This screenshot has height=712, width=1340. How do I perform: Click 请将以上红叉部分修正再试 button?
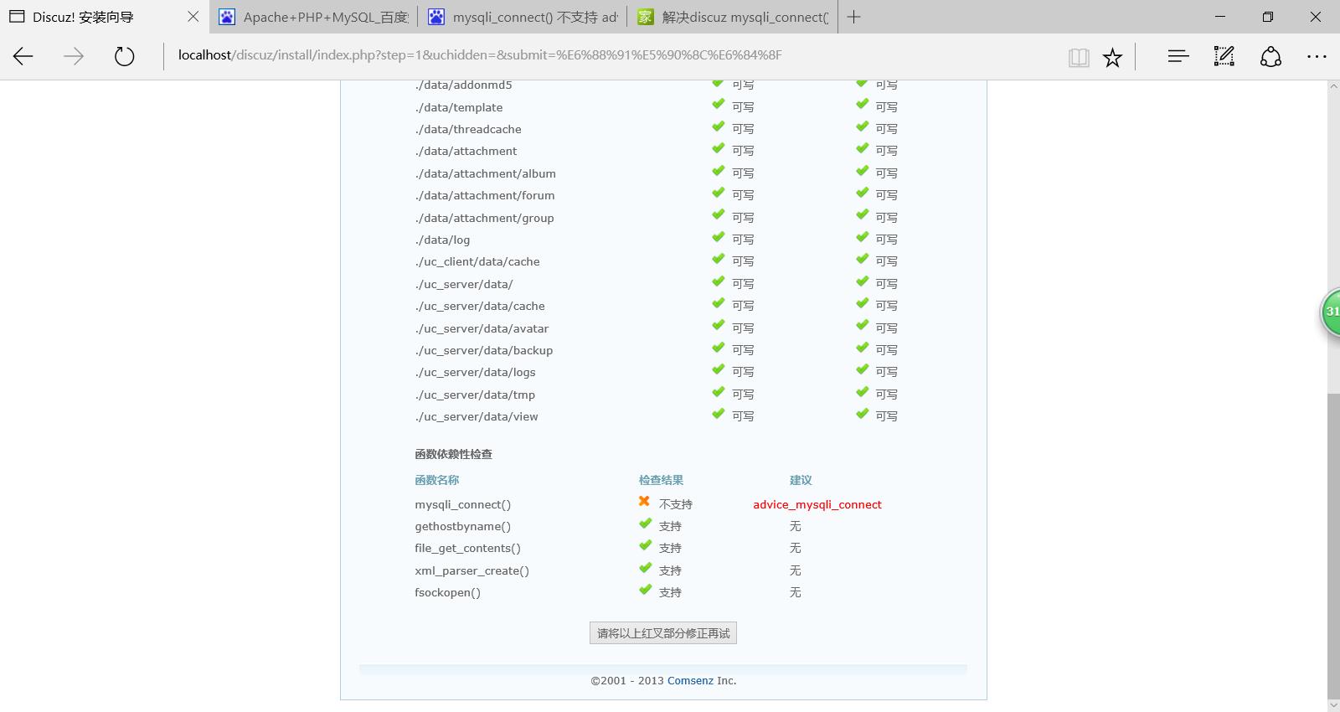coord(663,633)
